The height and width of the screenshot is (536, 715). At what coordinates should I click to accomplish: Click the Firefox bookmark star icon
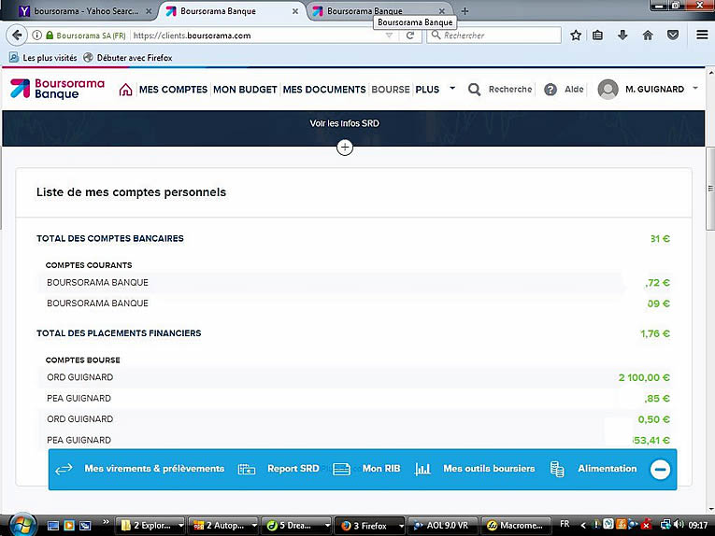click(x=577, y=35)
